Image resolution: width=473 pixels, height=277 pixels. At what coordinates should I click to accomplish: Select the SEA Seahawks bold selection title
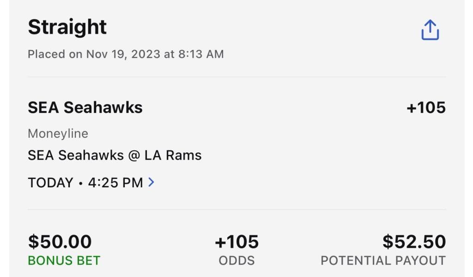(85, 108)
